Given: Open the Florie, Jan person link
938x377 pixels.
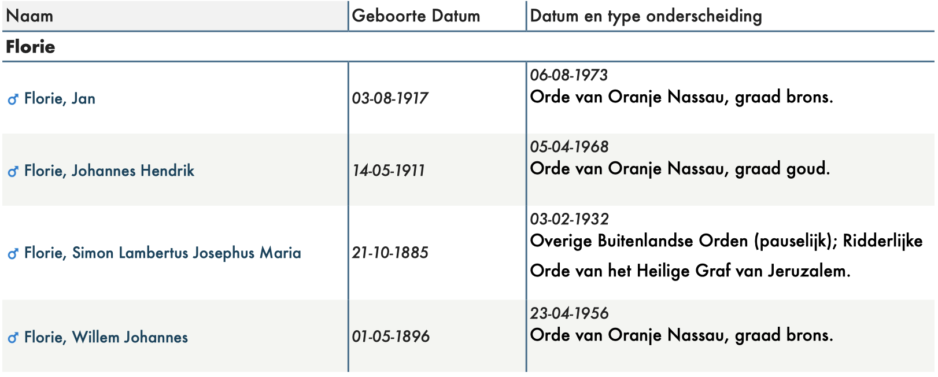Looking at the screenshot, I should pyautogui.click(x=60, y=99).
